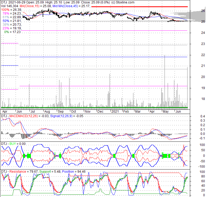206x197 pixels.
Task: Click the Oct month label on axis
Action: 73,112
